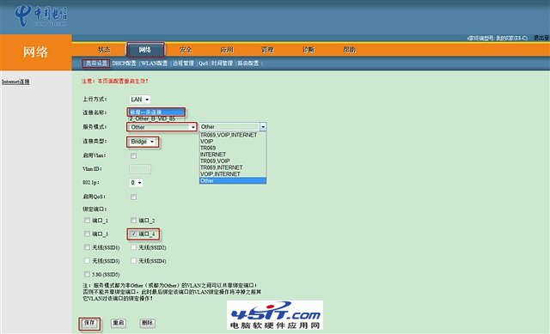The image size is (550, 334).
Task: Open the 诊断 diagnostics tab
Action: 309,50
